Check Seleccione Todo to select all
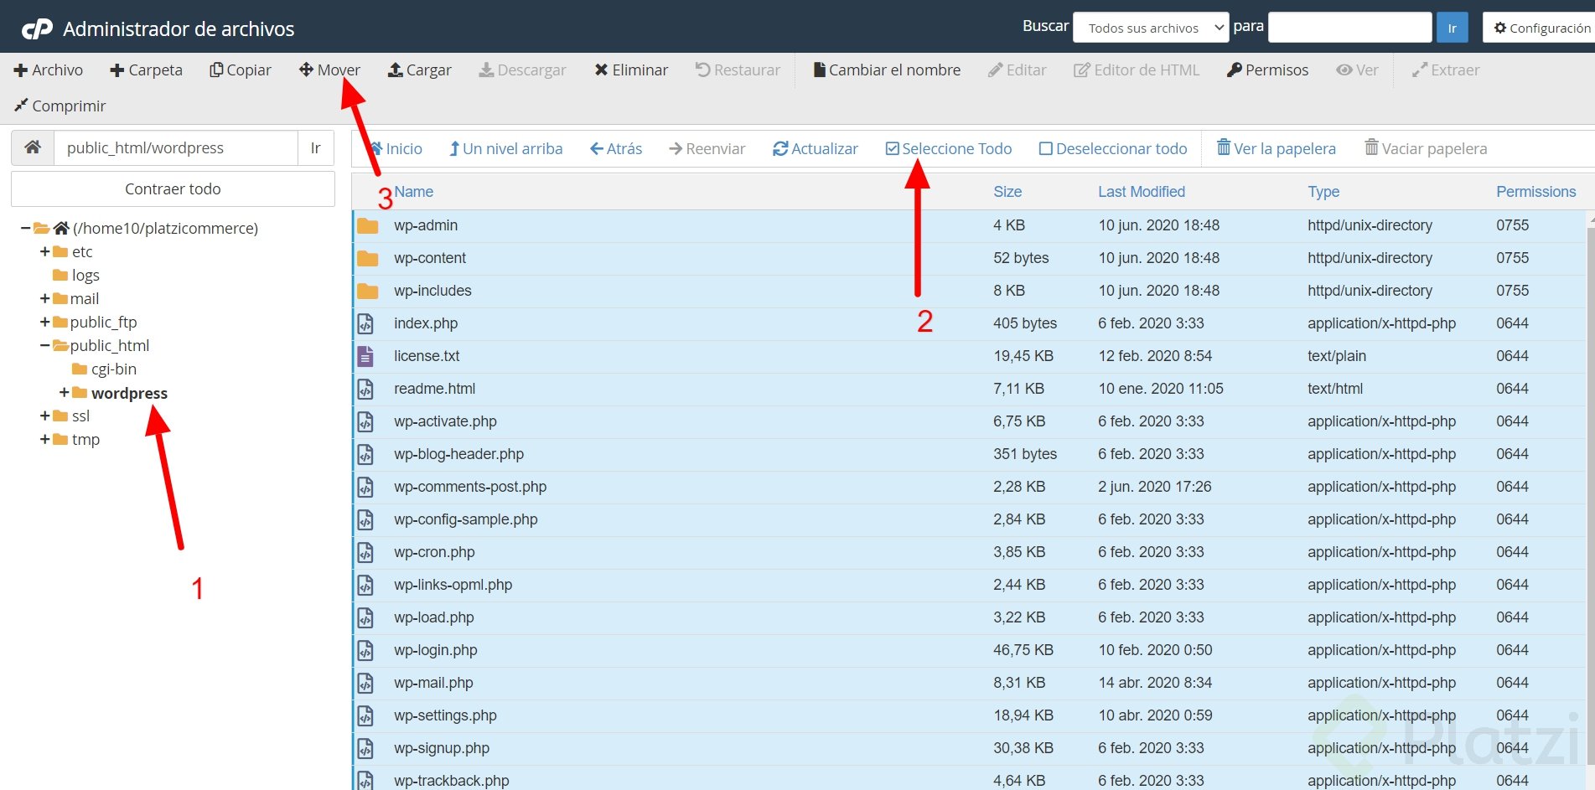 (949, 148)
